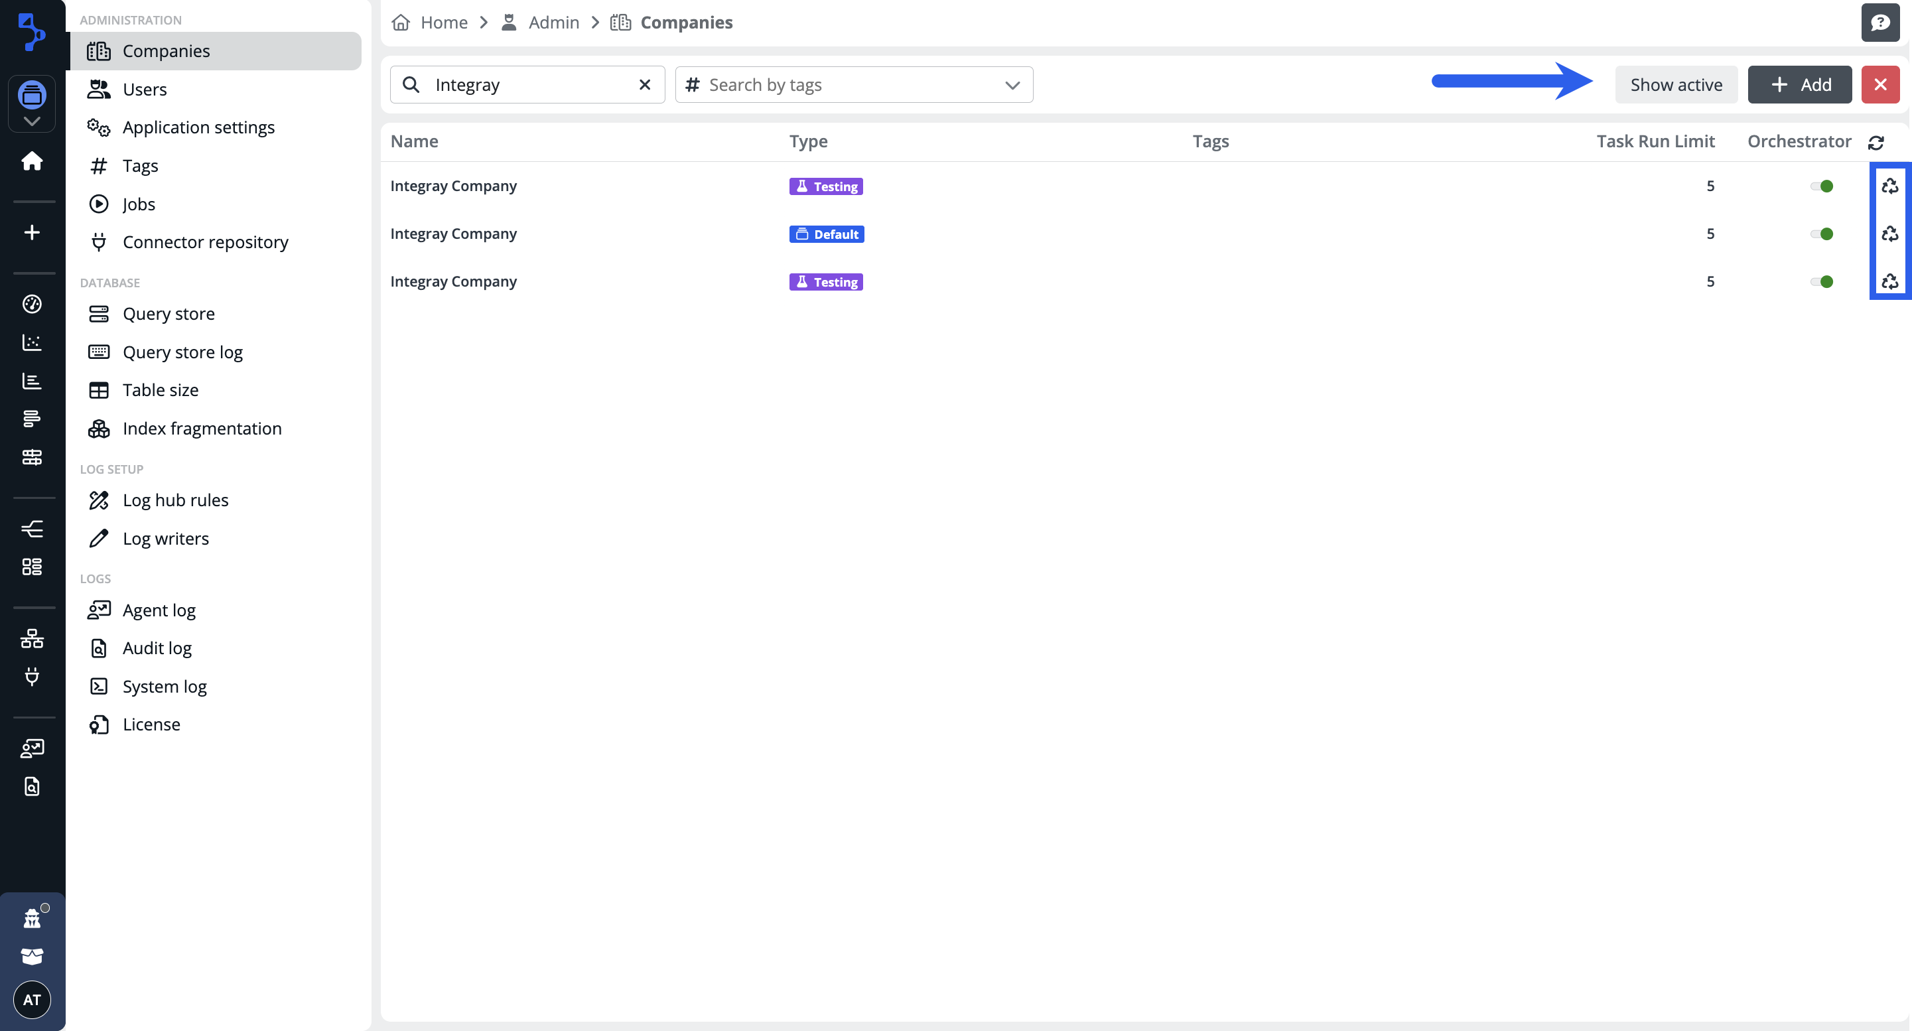Toggle orchestrator for last Testing company
This screenshot has width=1912, height=1031.
click(1822, 281)
